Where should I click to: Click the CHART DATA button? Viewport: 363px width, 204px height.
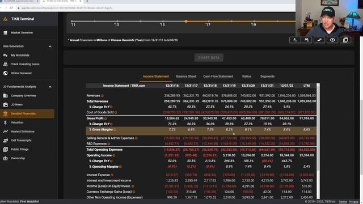(209, 58)
